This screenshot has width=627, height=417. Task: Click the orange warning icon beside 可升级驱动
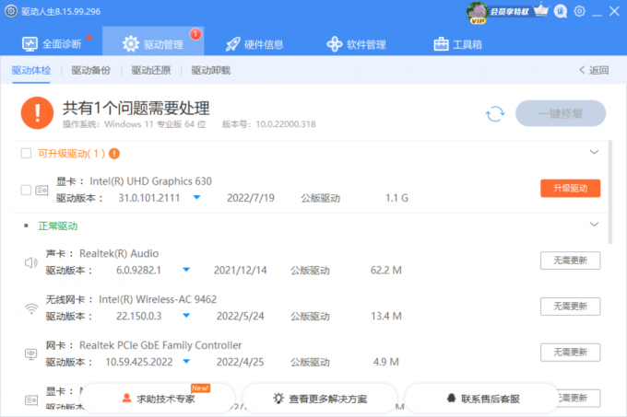pos(114,153)
